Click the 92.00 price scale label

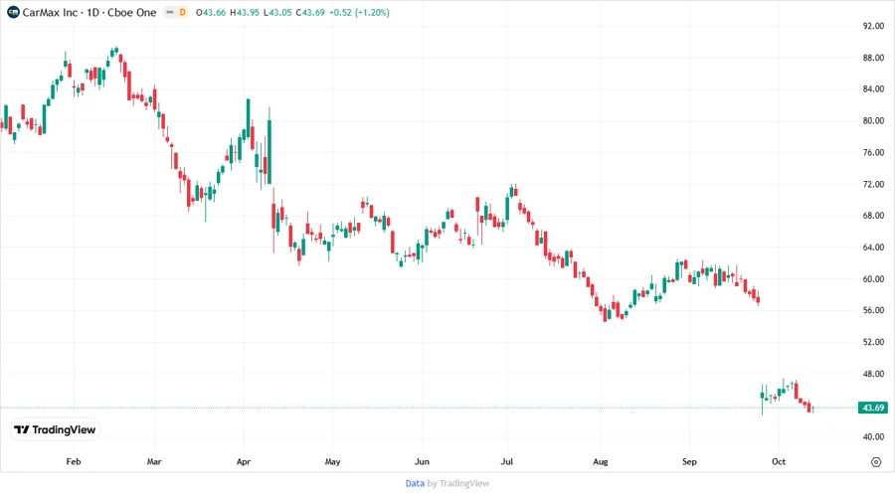(x=874, y=26)
